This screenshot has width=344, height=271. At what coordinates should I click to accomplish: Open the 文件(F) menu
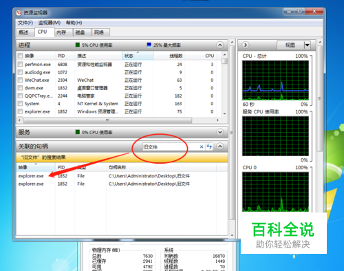(x=25, y=23)
